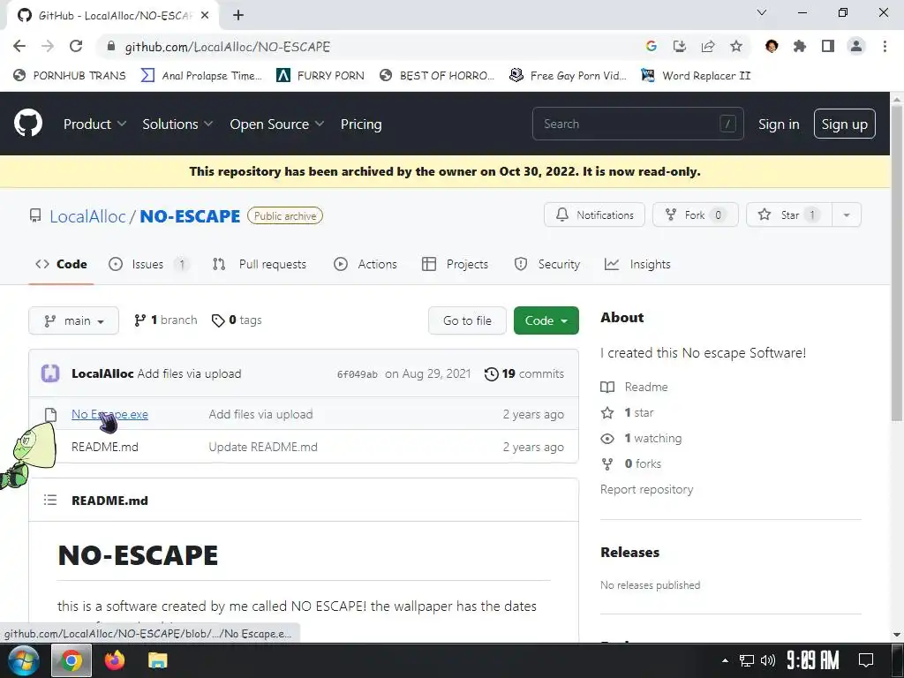Open the Extensions puzzle icon
904x678 pixels.
[799, 46]
